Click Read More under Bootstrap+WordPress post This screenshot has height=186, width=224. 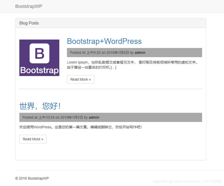tap(81, 79)
